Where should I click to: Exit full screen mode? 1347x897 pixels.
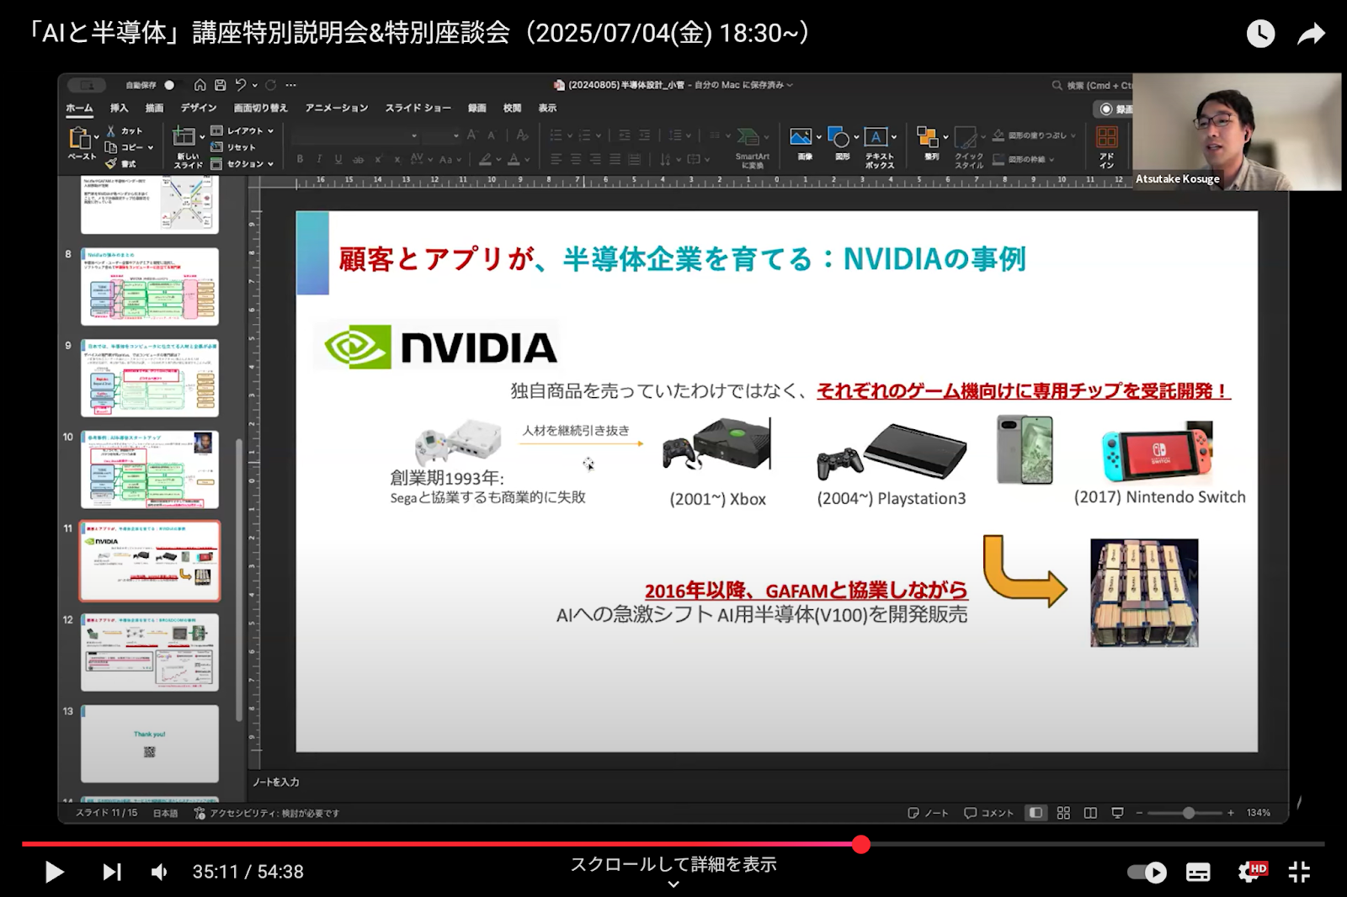[x=1299, y=872]
